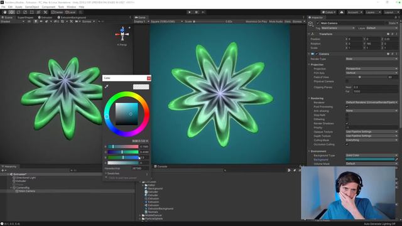Image resolution: width=402 pixels, height=226 pixels.
Task: Open the scene Gizmos dropdown
Action: pos(88,21)
